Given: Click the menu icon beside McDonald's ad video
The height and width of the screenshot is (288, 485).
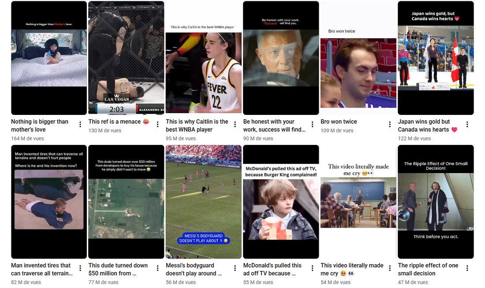Looking at the screenshot, I should 312,268.
